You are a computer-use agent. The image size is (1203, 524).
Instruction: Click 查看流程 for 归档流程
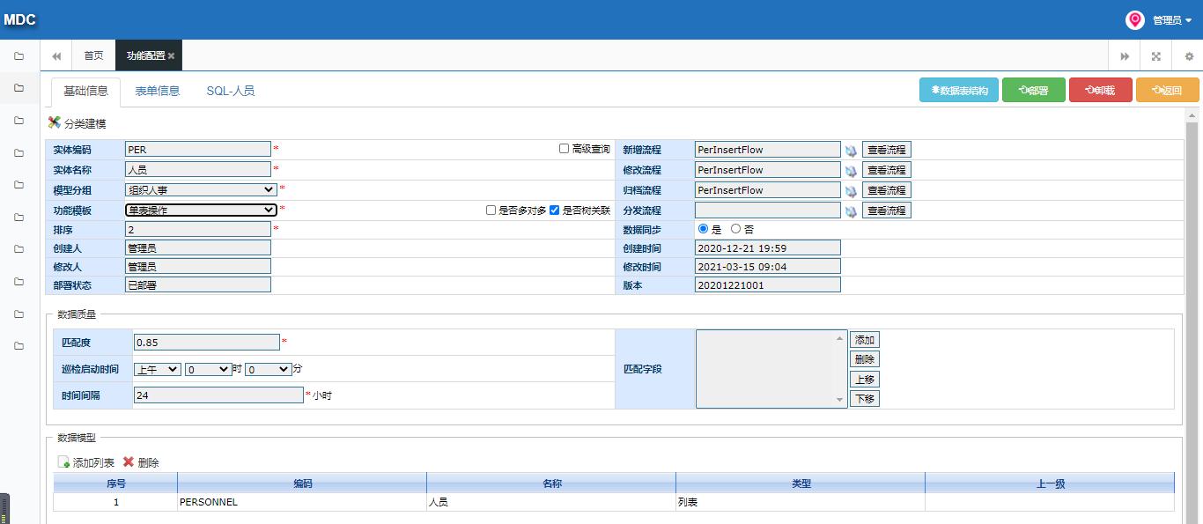coord(887,190)
